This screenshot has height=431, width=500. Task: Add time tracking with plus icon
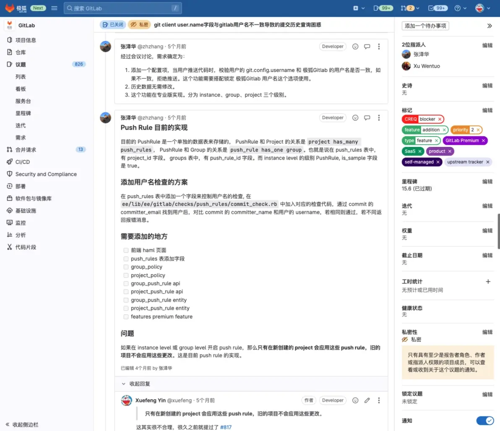(488, 282)
